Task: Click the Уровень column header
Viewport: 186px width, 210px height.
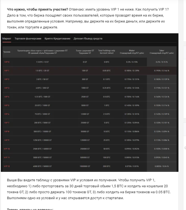Action: (x=7, y=52)
